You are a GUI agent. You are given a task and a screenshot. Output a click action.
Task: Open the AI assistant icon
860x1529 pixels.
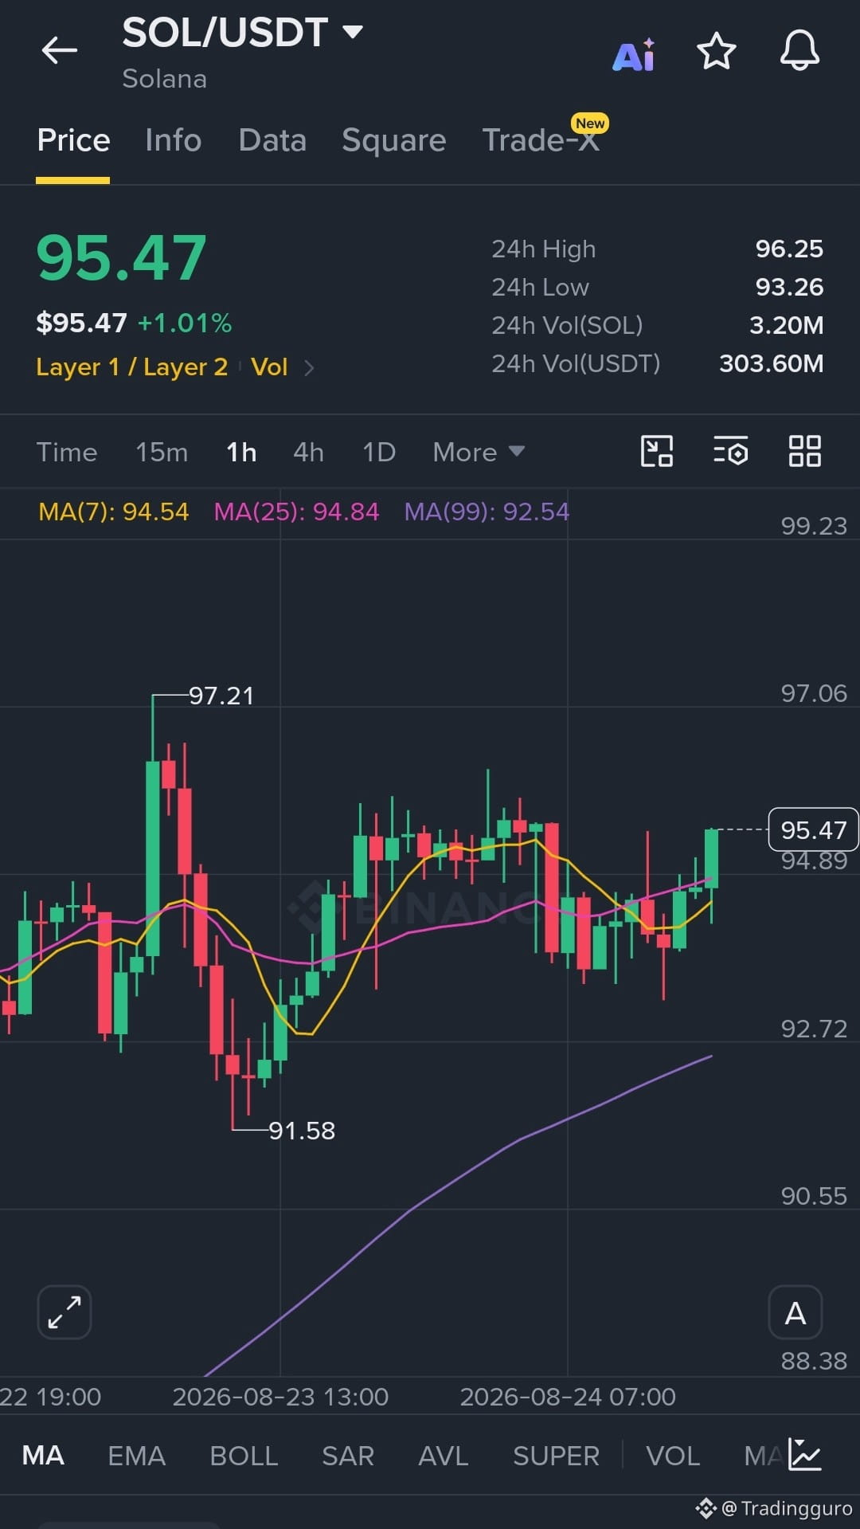pyautogui.click(x=634, y=55)
